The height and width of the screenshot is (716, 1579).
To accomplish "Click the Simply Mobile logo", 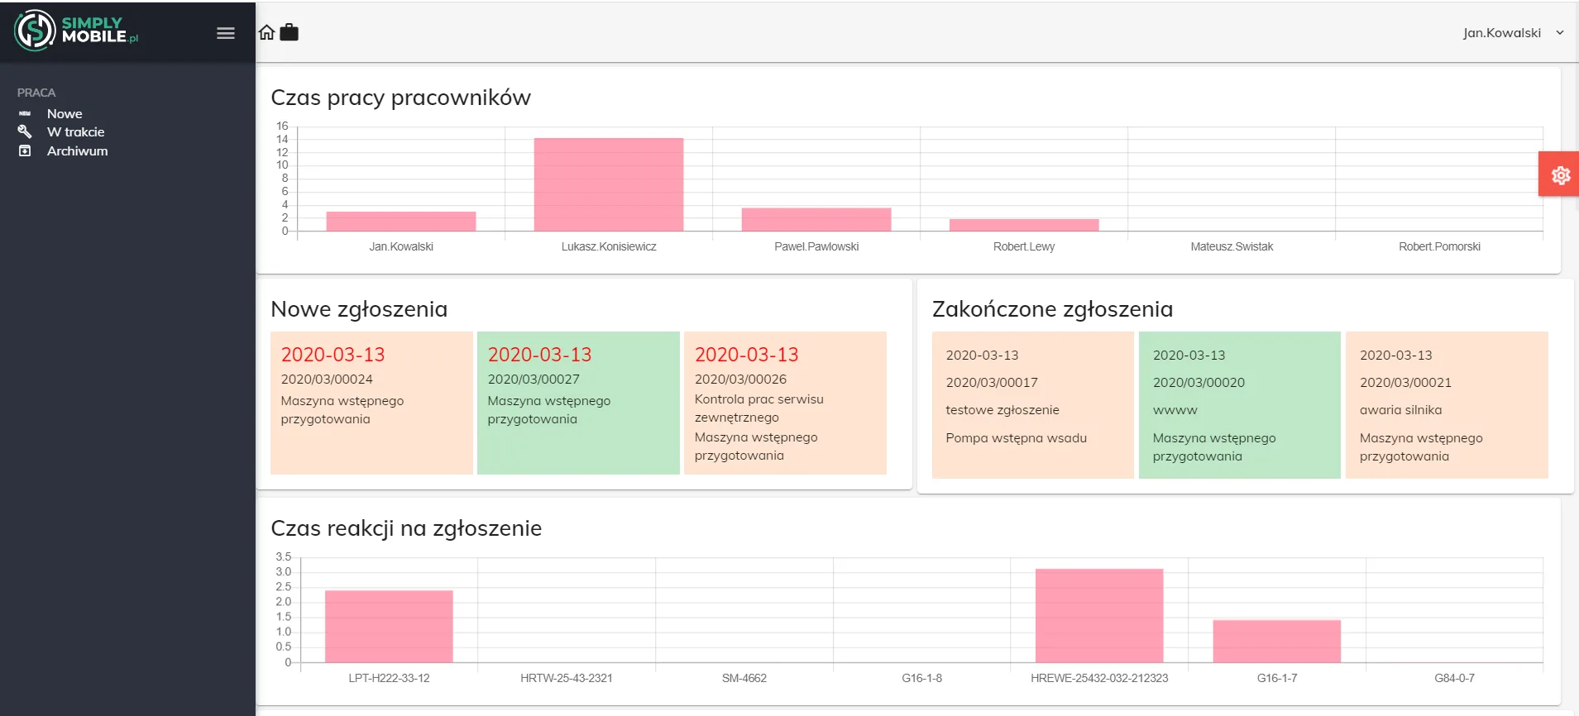I will click(x=76, y=31).
